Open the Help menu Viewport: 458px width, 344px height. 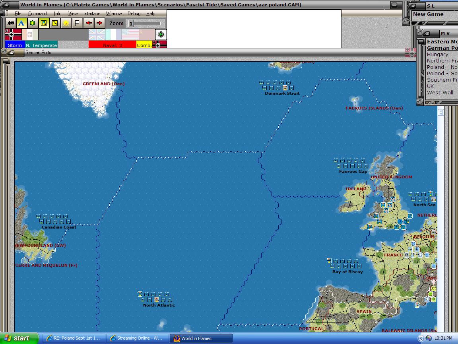point(151,14)
